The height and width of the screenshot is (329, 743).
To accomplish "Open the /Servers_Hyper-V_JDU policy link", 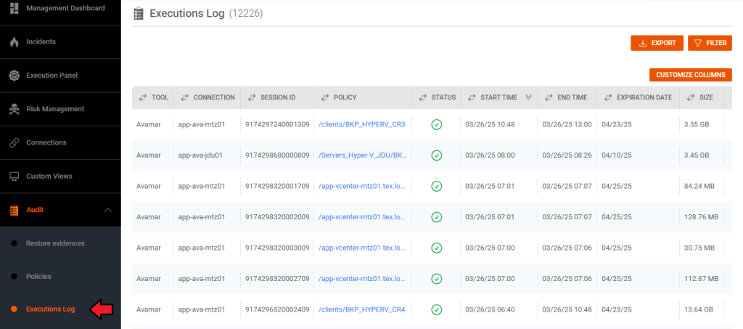I will pos(361,155).
